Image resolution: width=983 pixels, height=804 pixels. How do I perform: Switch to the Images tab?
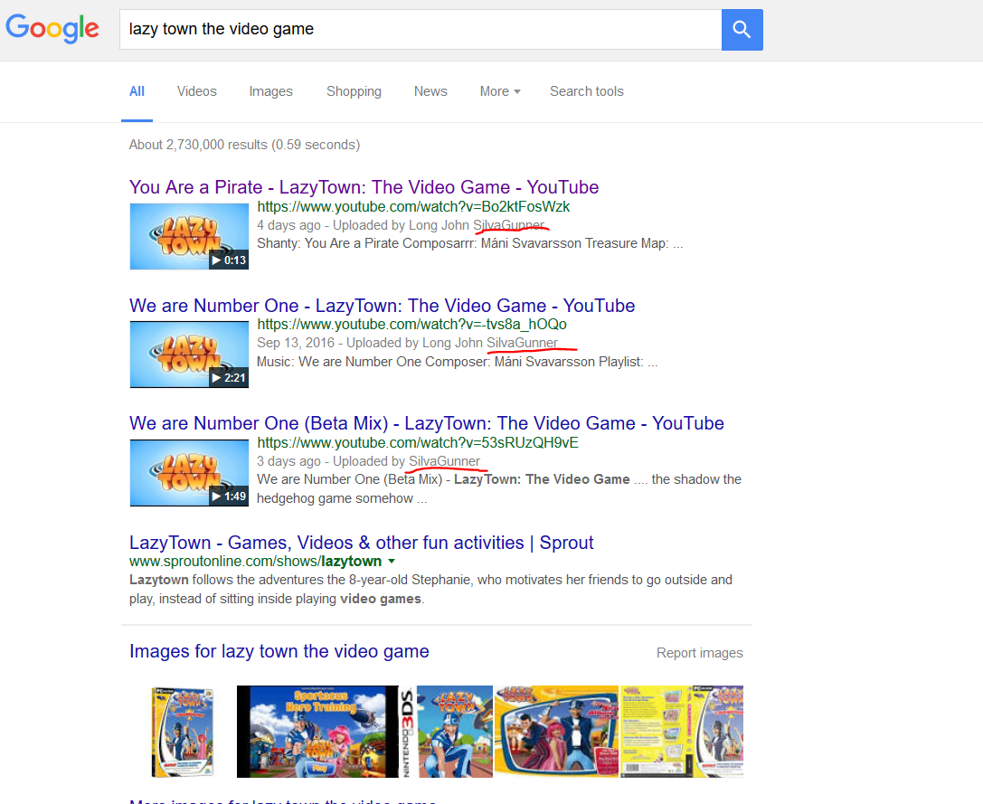coord(270,91)
